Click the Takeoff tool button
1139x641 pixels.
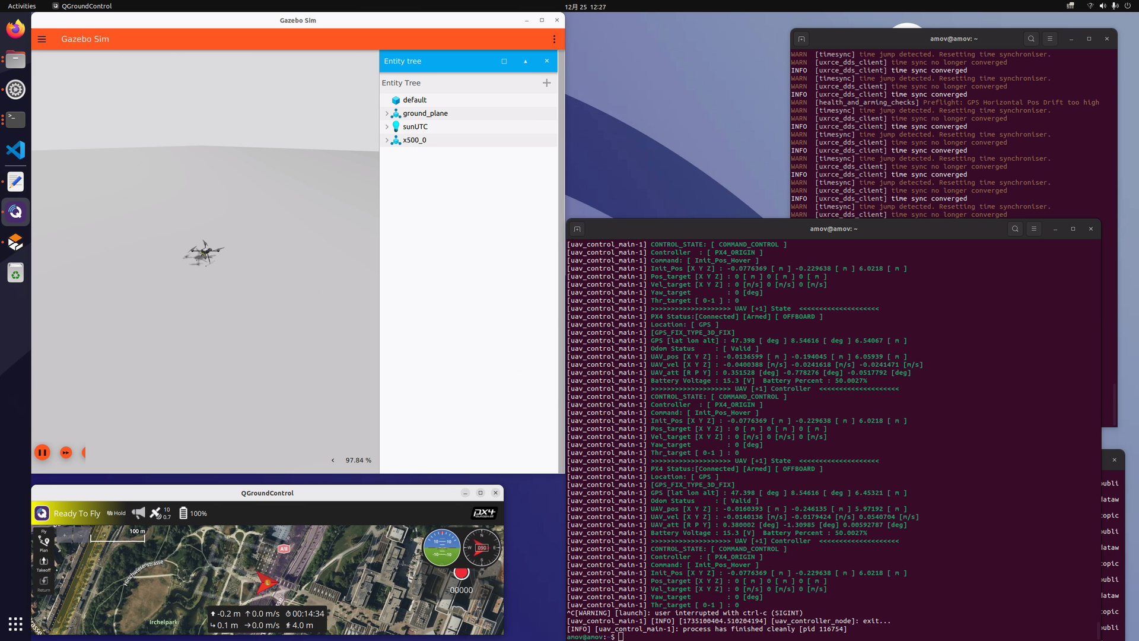pos(44,564)
